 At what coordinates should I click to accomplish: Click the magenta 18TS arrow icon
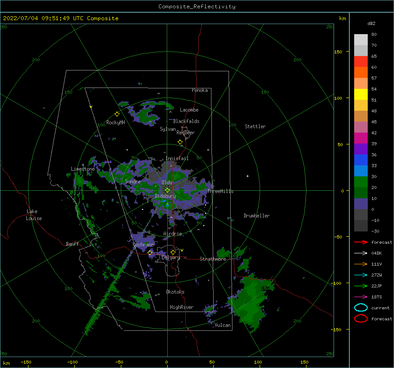pos(361,297)
